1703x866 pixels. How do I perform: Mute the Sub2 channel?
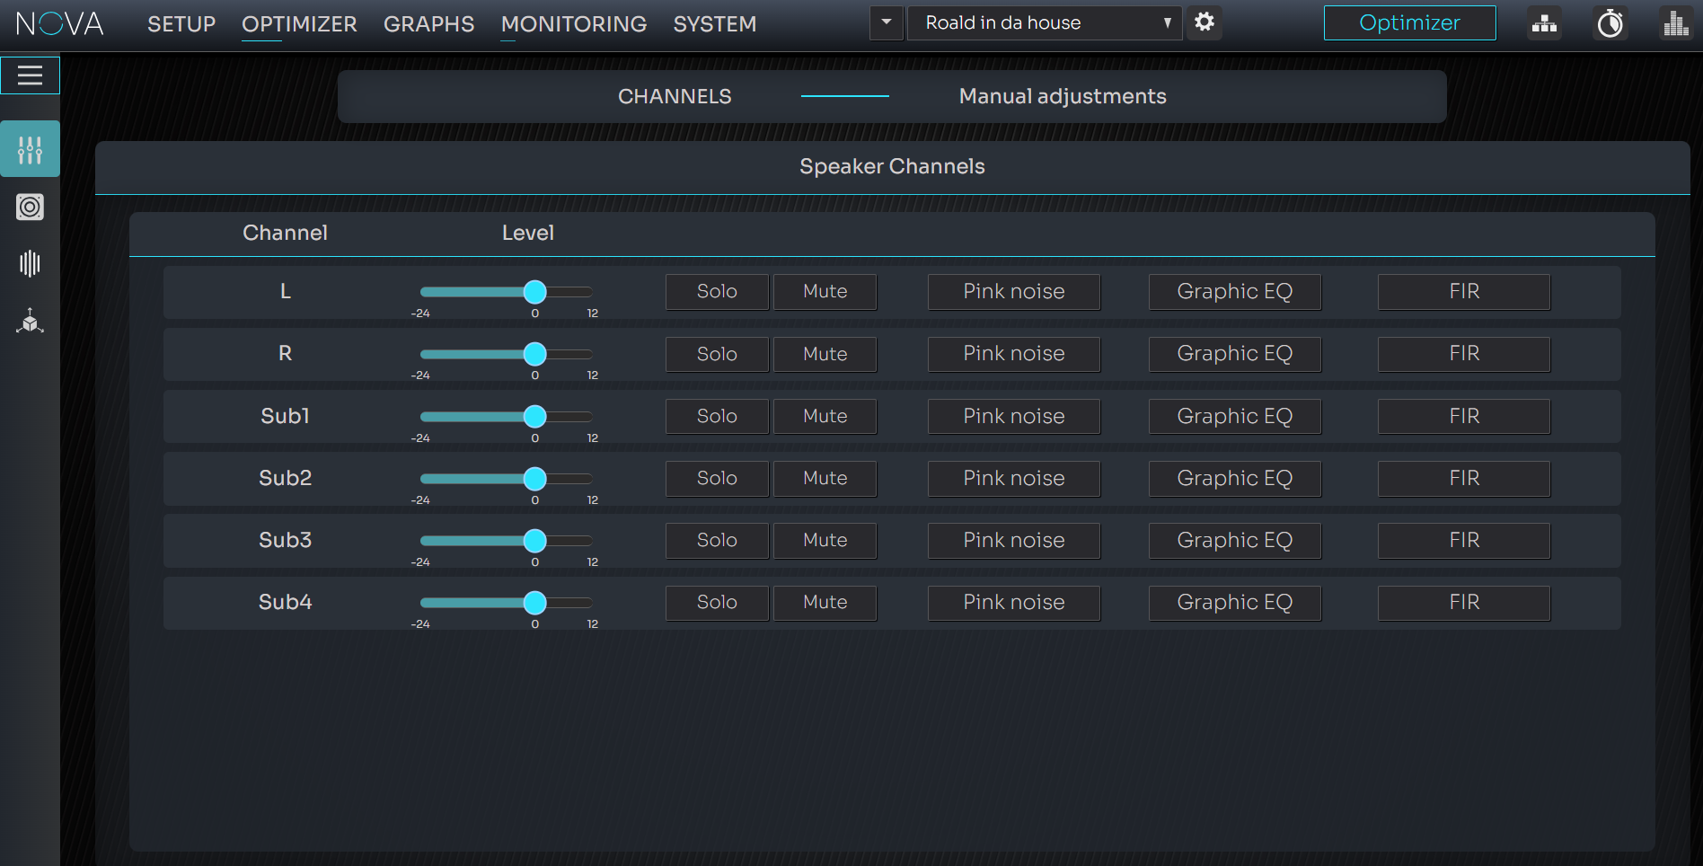825,479
